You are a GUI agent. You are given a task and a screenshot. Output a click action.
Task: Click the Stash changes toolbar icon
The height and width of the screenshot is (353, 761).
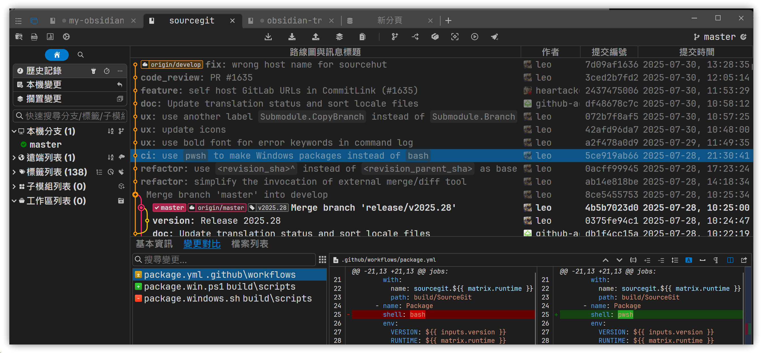(339, 37)
